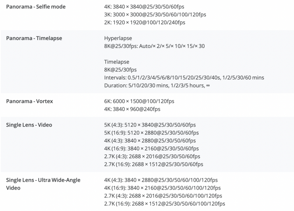
Task: Click the 2.7K (16:9) Single Lens Video line
Action: (153, 164)
